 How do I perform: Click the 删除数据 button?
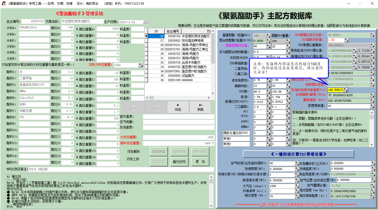tap(200, 152)
